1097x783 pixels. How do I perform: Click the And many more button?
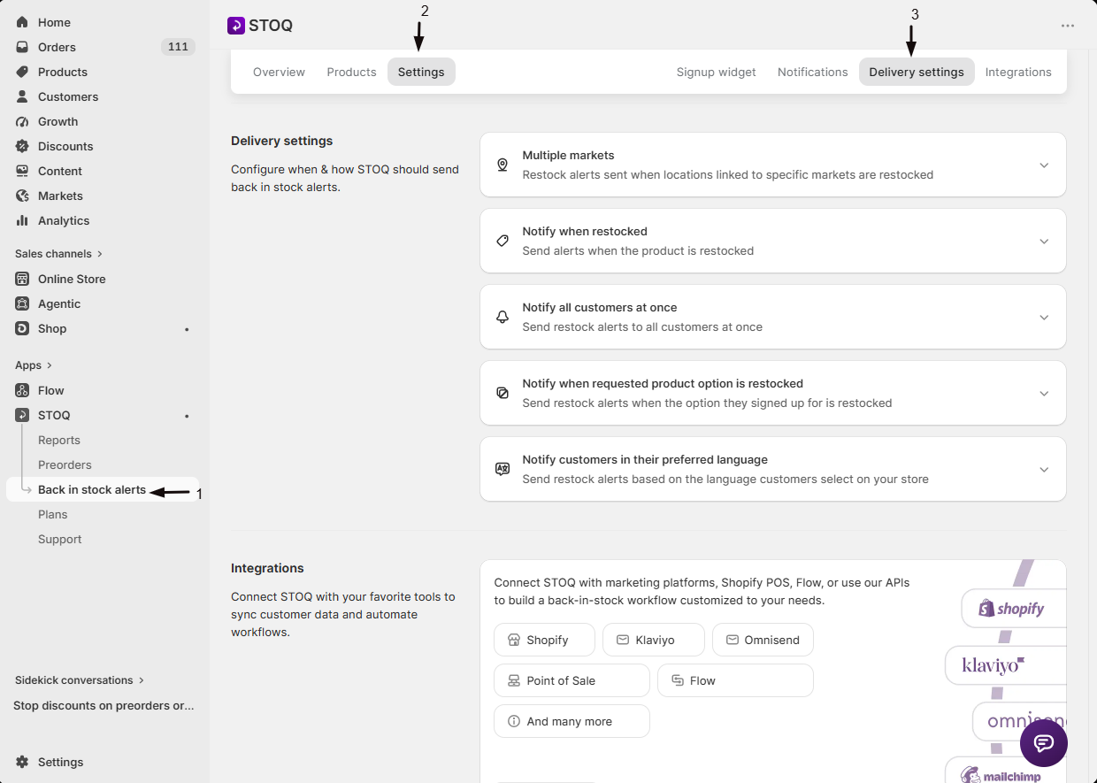coord(572,721)
